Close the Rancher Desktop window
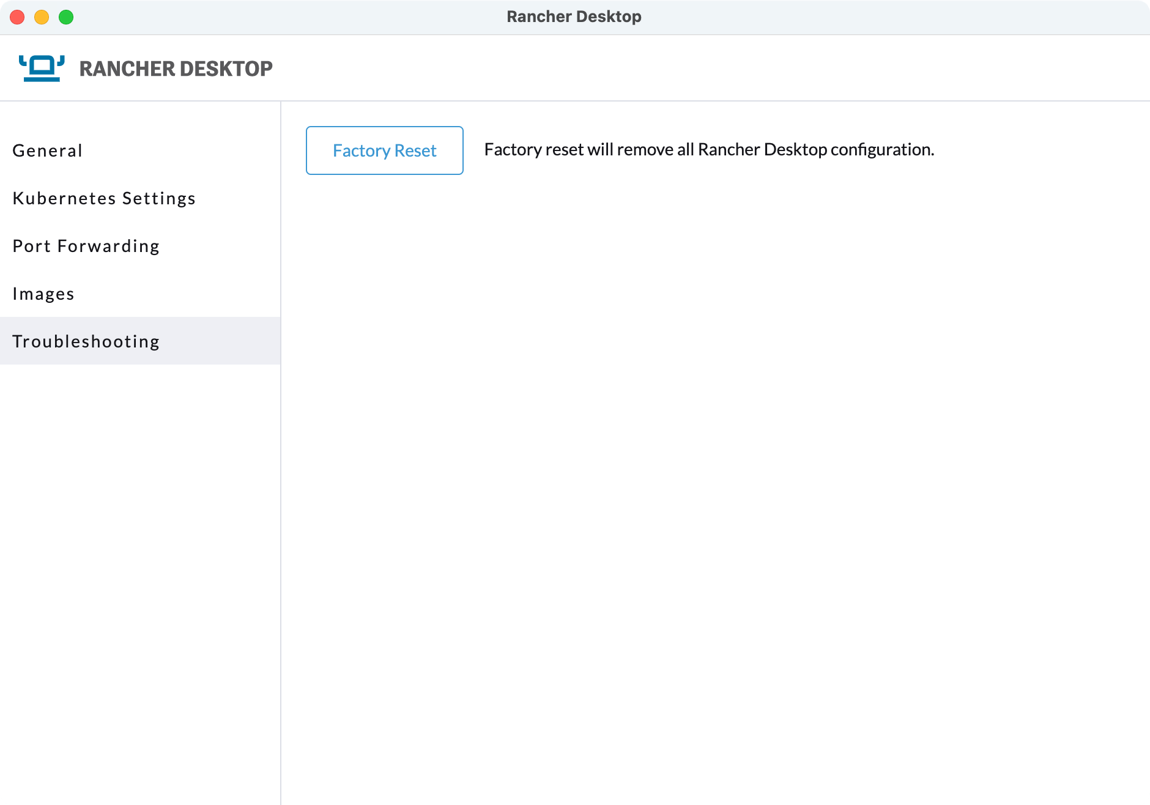The height and width of the screenshot is (805, 1150). pyautogui.click(x=17, y=17)
